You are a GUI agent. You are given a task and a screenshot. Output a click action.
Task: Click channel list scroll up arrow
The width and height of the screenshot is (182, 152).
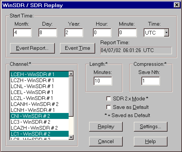tap(71, 74)
